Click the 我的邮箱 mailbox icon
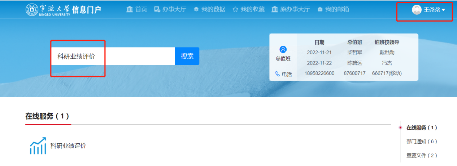The image size is (457, 166). tap(319, 10)
